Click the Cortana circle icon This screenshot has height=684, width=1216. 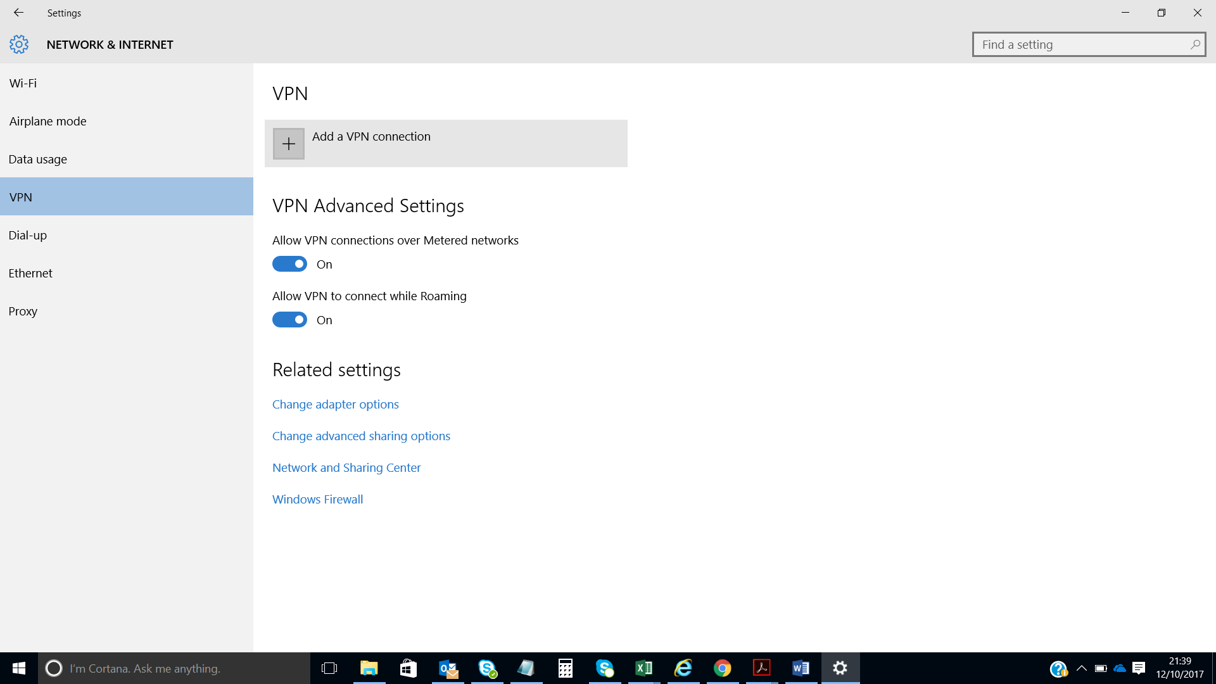(x=54, y=668)
